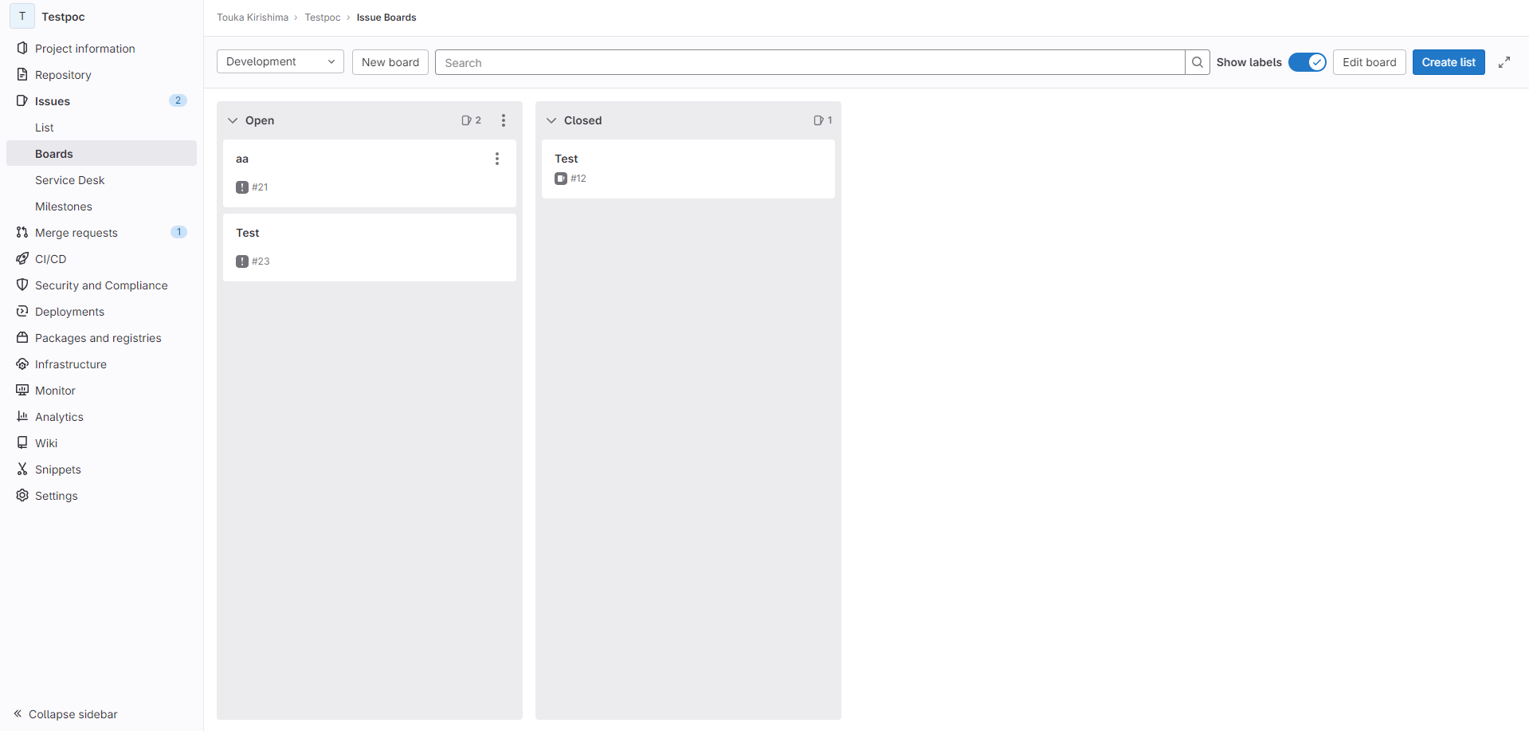Click the Wiki book icon in sidebar
Viewport: 1529px width, 731px height.
coord(22,443)
